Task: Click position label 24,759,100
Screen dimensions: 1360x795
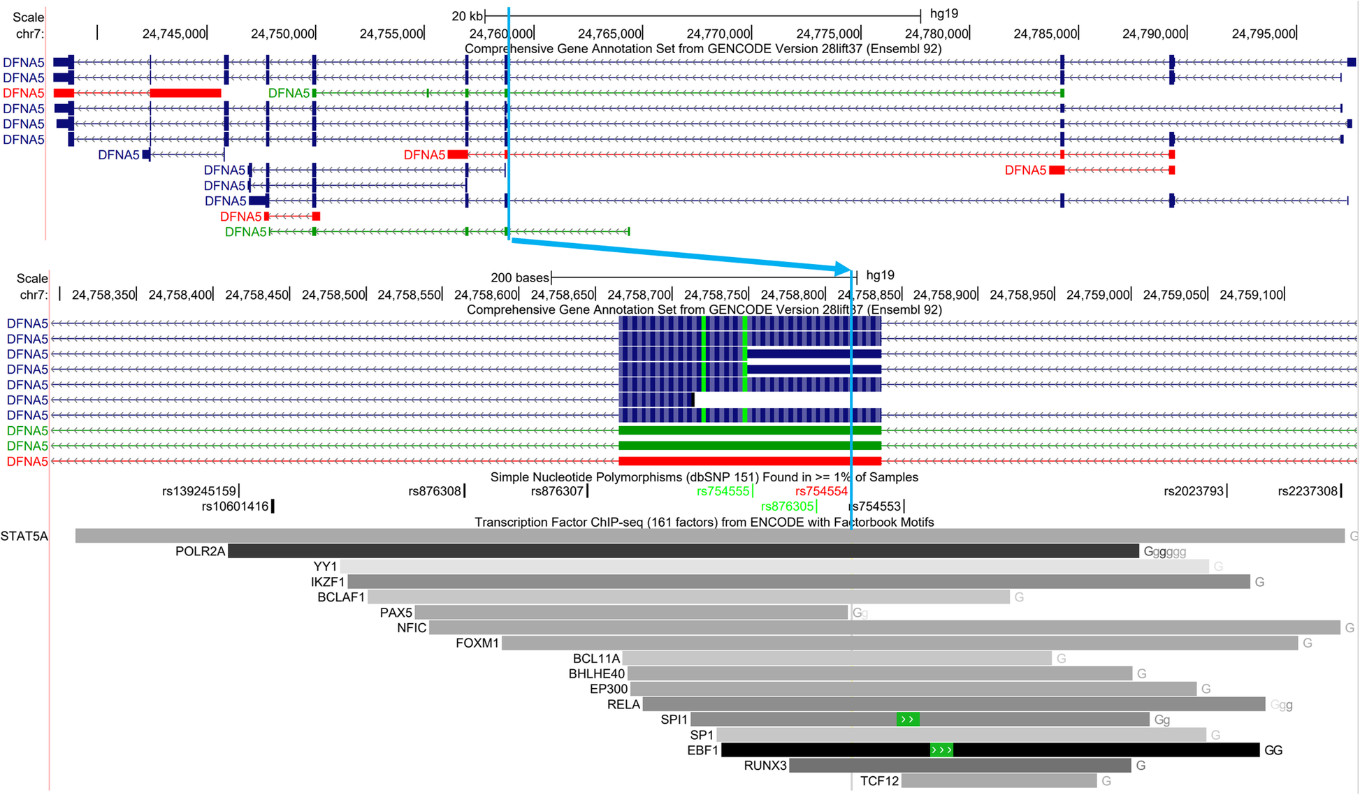Action: (x=1252, y=295)
